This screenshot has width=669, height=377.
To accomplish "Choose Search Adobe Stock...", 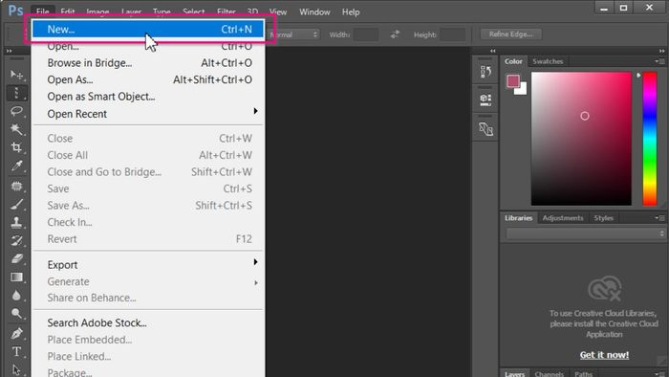I will click(148, 322).
